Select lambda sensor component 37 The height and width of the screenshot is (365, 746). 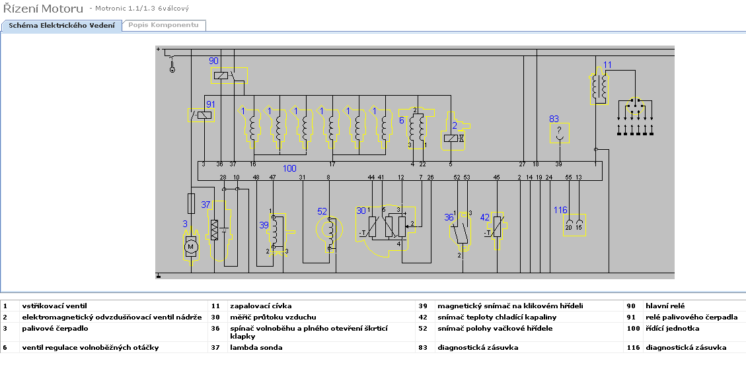[x=220, y=232]
